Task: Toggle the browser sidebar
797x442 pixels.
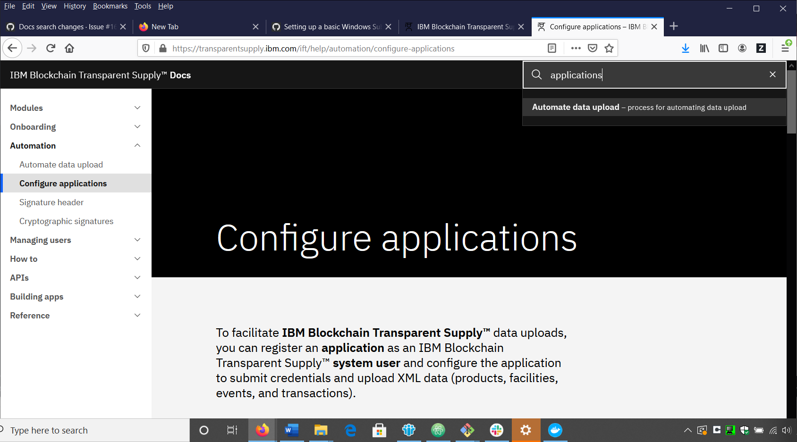Action: (723, 48)
